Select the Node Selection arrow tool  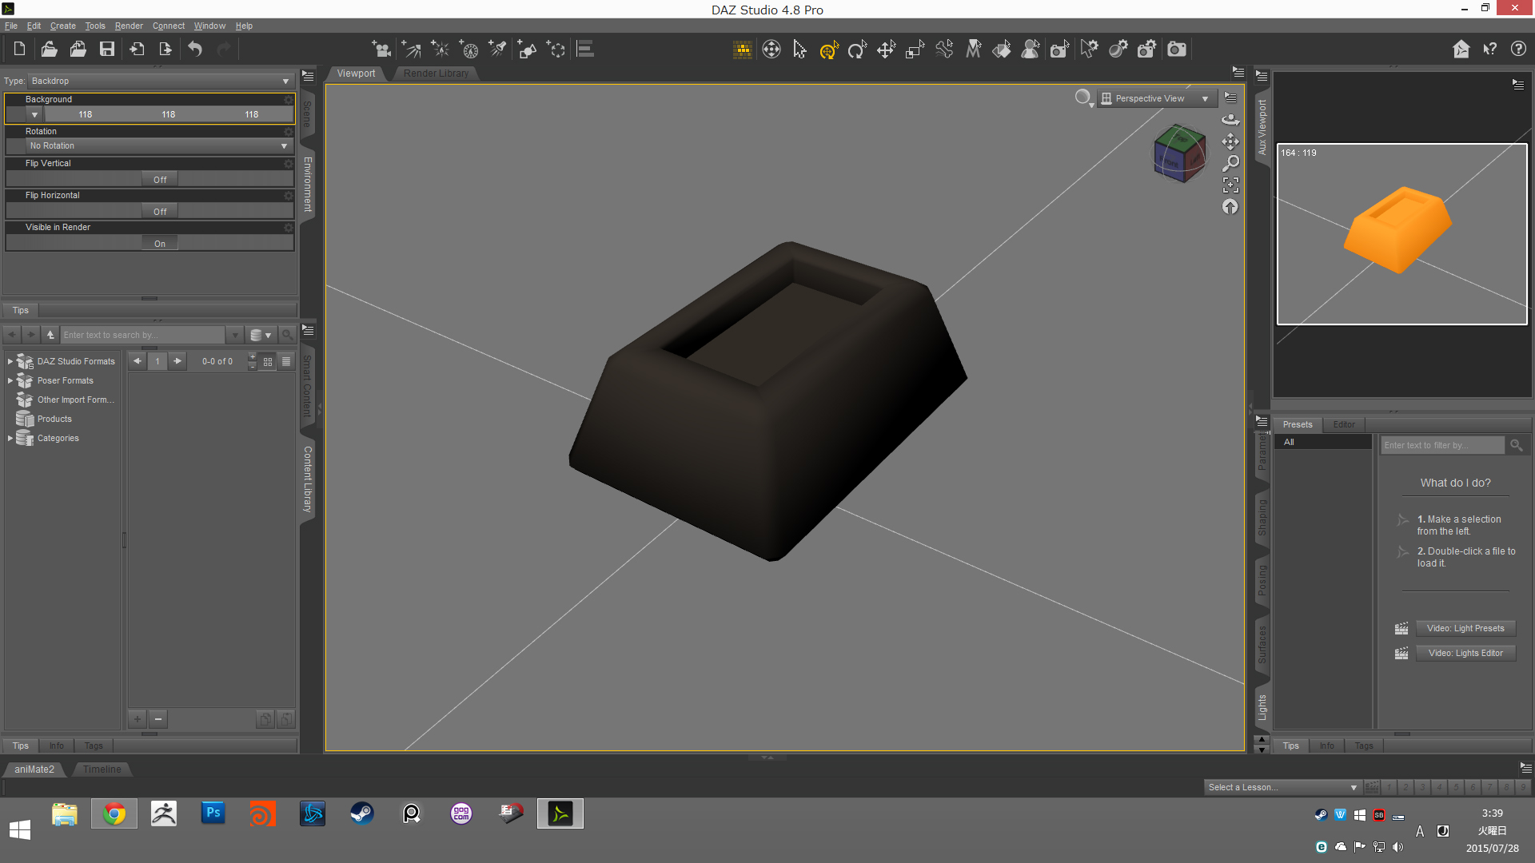tap(799, 49)
